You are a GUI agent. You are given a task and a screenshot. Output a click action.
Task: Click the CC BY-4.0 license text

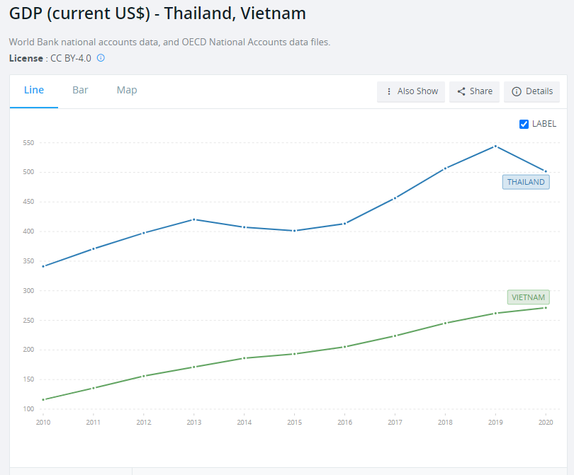point(71,58)
